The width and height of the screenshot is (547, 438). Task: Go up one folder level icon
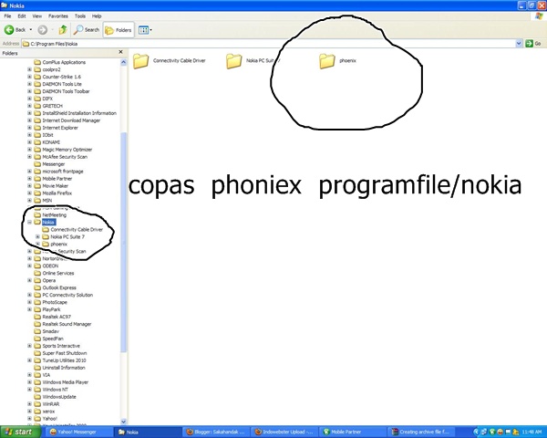(63, 30)
